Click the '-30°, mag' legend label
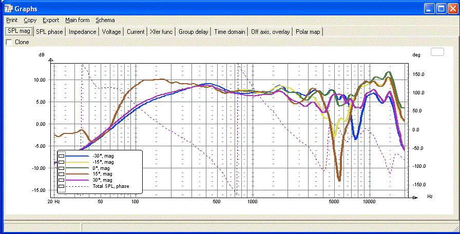460x234 pixels. pyautogui.click(x=103, y=156)
